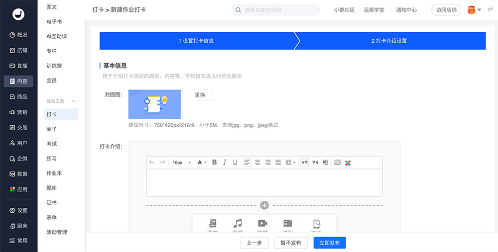The width and height of the screenshot is (498, 252).
Task: Click the search box 搜索功能与帮助
Action: click(276, 10)
